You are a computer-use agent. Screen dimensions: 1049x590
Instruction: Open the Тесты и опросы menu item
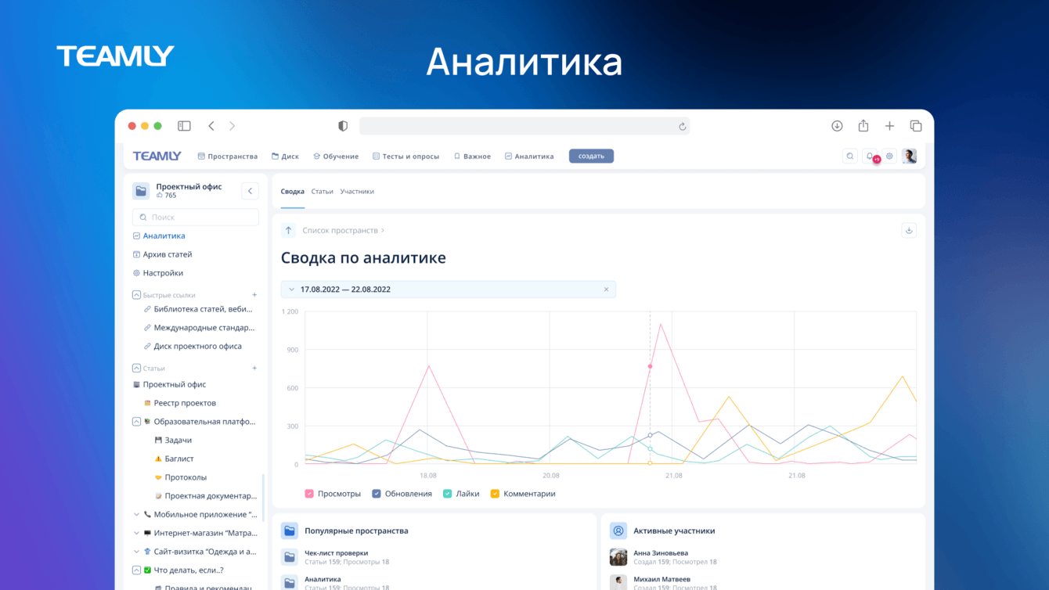point(406,156)
